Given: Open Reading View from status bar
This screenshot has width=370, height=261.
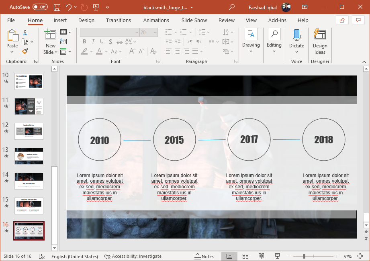Looking at the screenshot, I should tap(261, 256).
